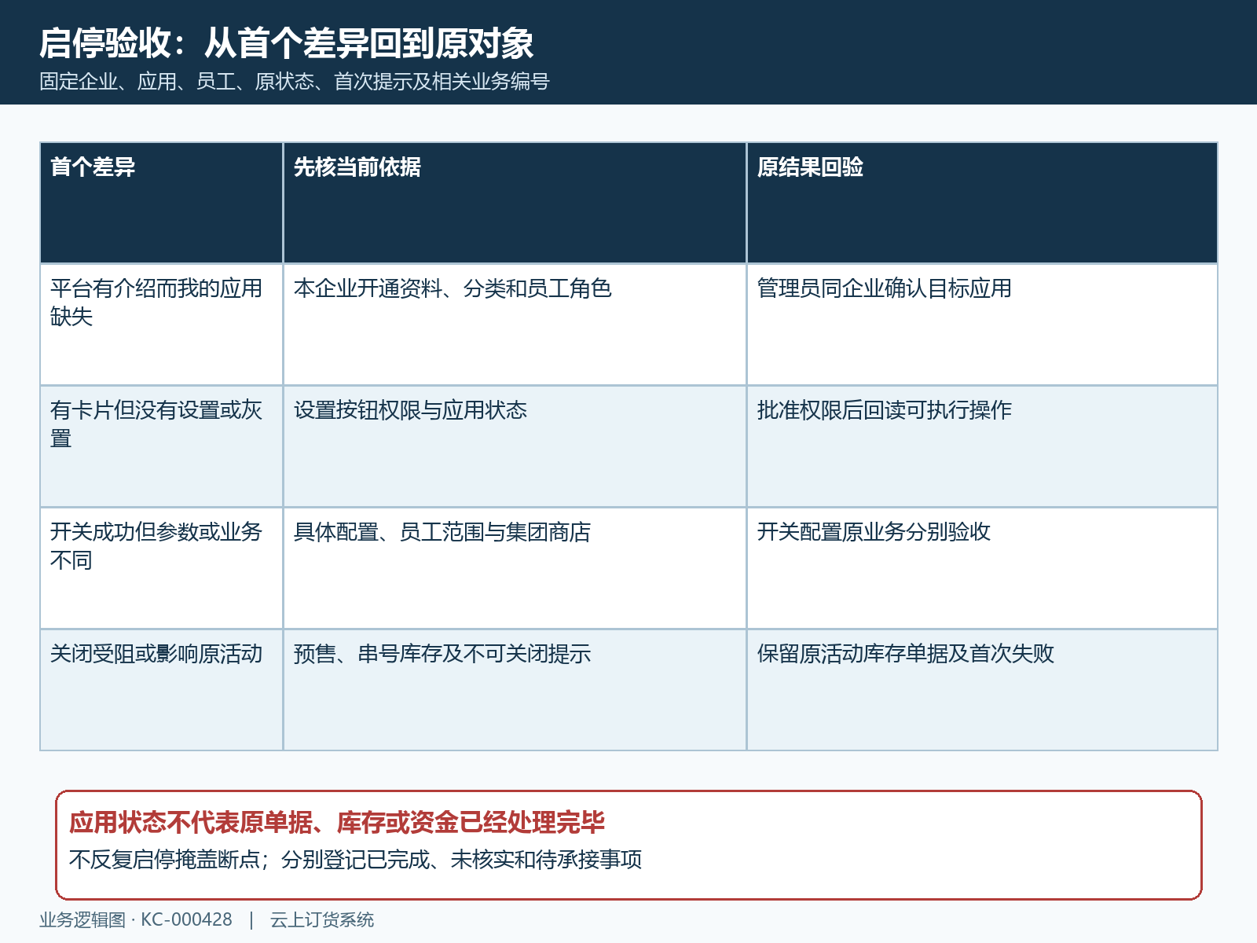Screen dimensions: 1257x943
Task: Click footer text 业务逻辑图 · KC-000428
Action: point(136,919)
